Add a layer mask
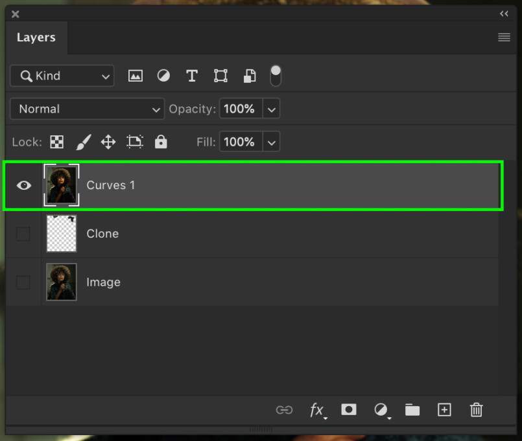522x441 pixels. (x=348, y=410)
